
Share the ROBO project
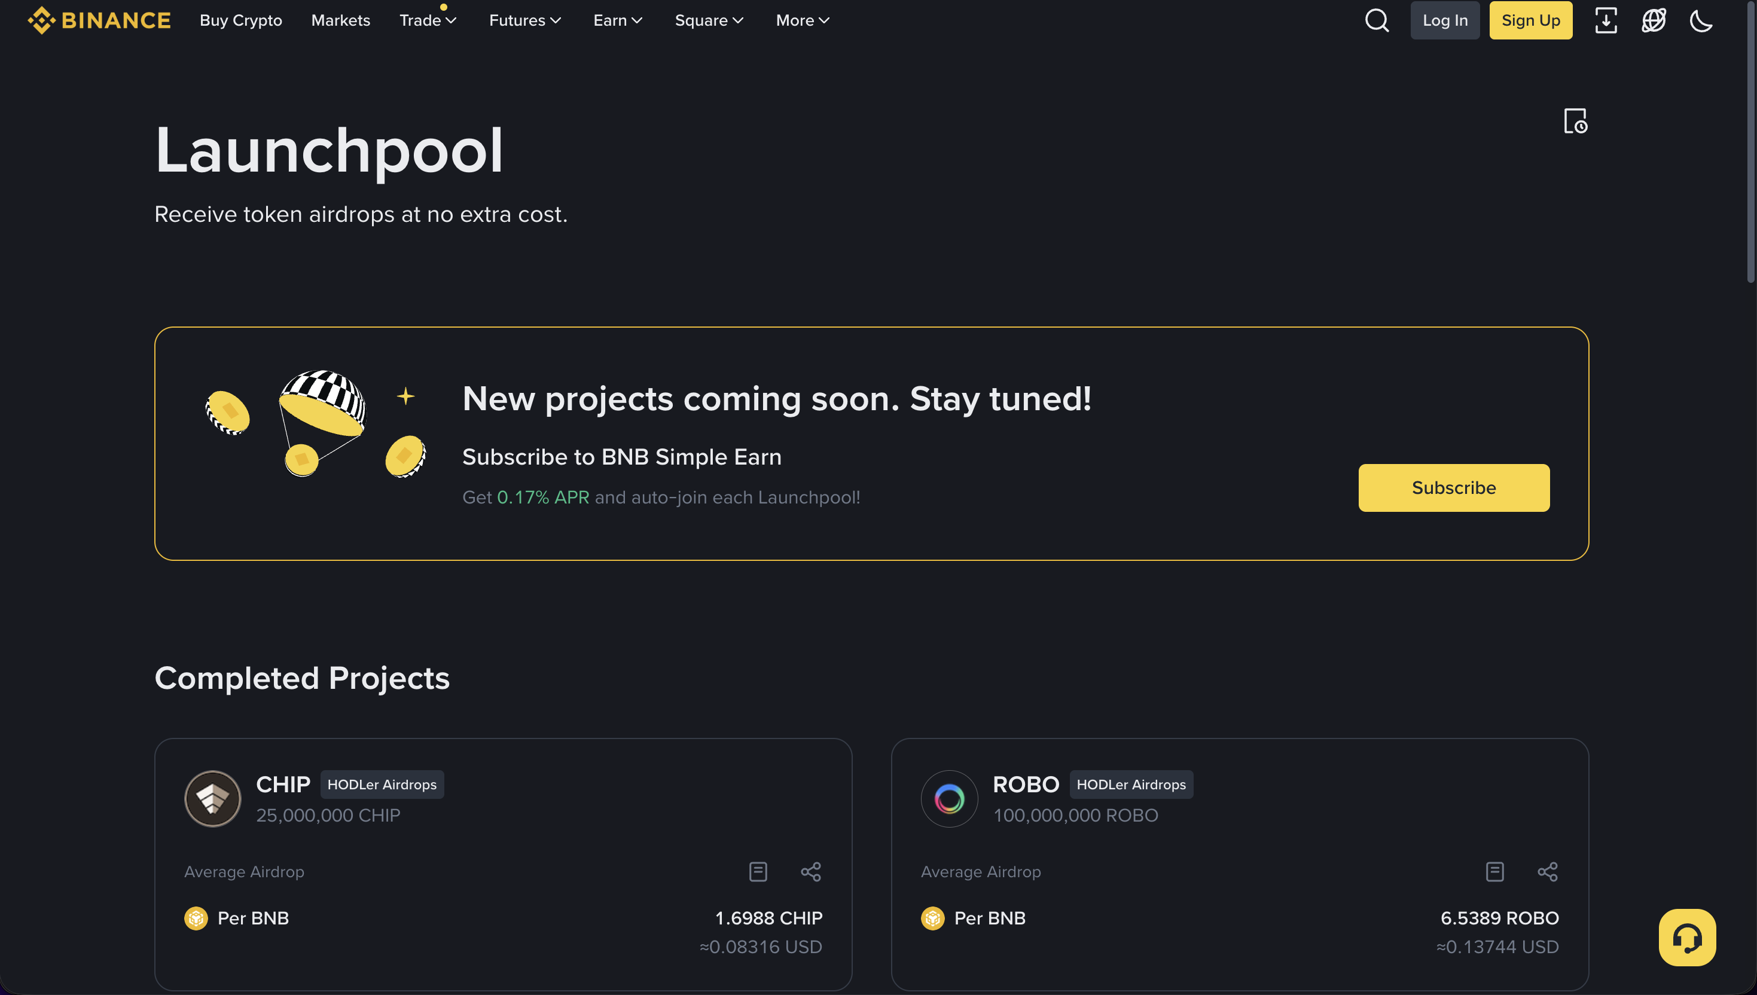coord(1547,871)
